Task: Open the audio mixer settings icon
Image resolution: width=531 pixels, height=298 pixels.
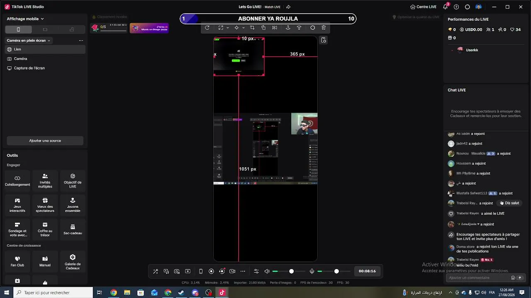Action: click(x=256, y=271)
